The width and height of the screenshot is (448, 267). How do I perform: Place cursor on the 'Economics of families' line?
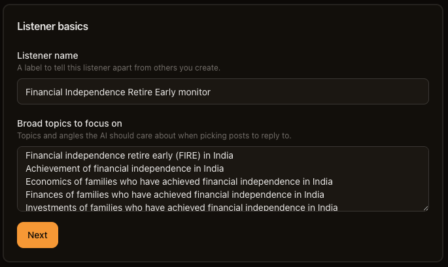point(179,181)
